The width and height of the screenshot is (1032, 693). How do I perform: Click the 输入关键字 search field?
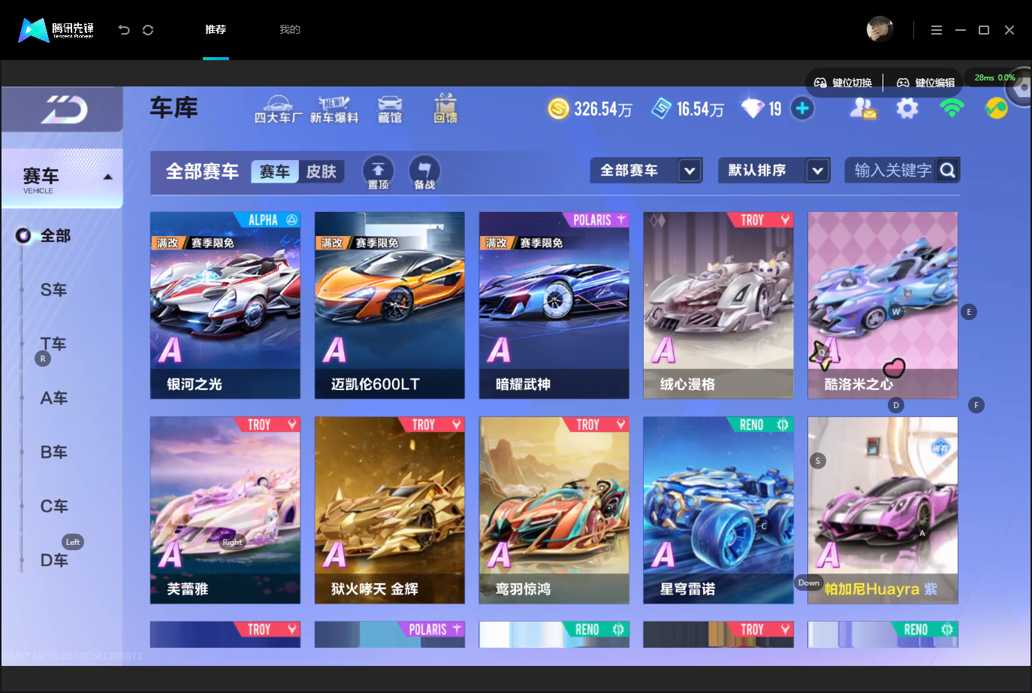[903, 171]
